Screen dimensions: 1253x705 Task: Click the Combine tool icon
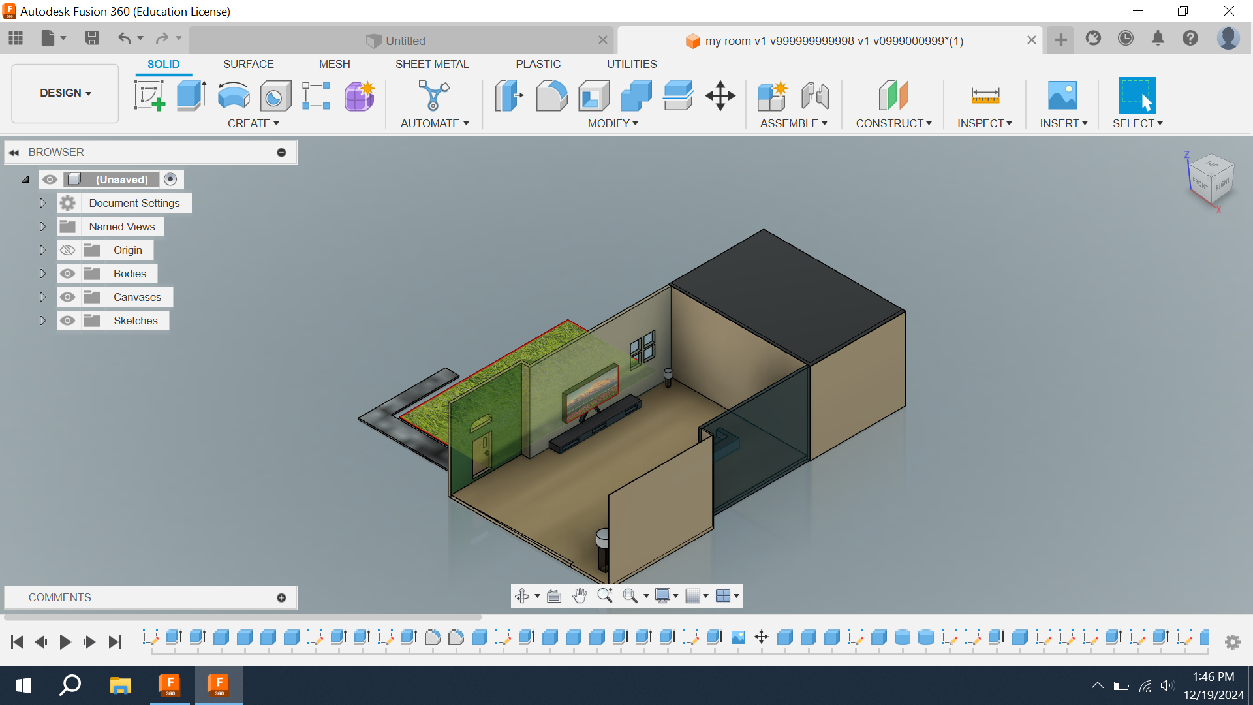637,95
